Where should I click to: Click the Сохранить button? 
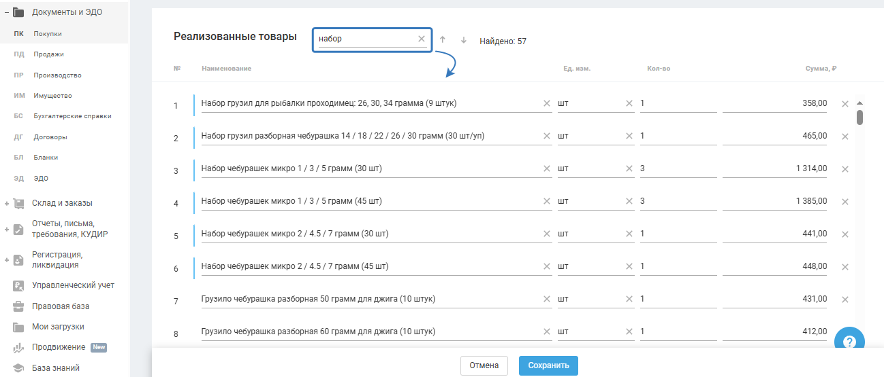click(x=548, y=365)
